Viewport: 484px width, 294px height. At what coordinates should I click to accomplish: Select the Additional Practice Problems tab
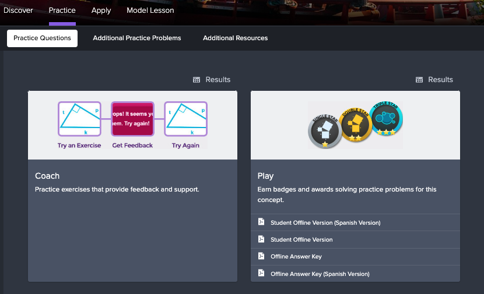click(x=137, y=38)
